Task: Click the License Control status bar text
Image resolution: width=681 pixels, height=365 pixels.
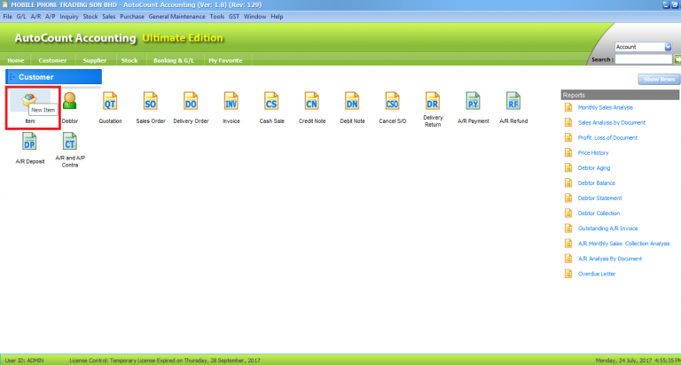Action: point(165,361)
